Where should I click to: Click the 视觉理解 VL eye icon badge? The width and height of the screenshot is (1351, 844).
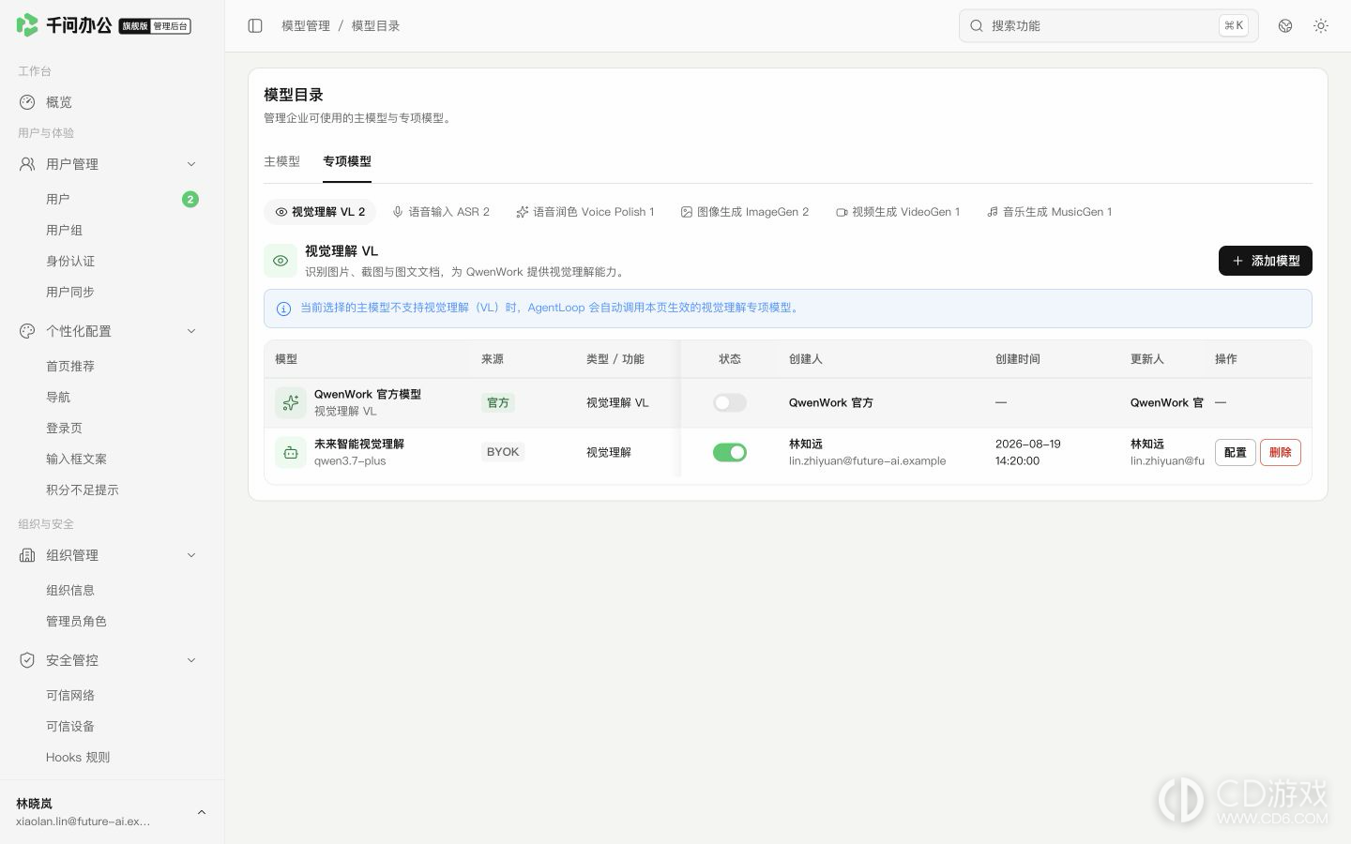[x=281, y=261]
